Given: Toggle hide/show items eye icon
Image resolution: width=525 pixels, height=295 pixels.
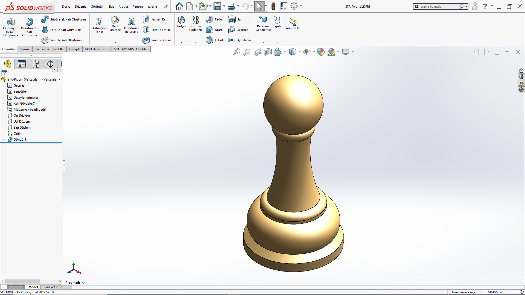Looking at the screenshot, I should tap(307, 52).
